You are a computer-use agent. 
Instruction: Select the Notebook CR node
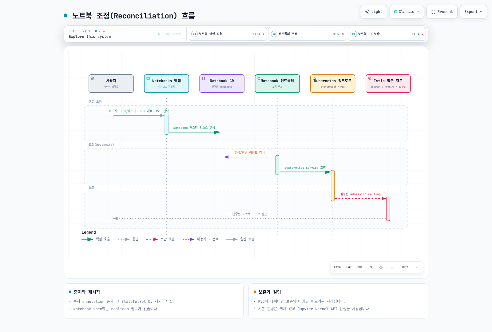click(222, 84)
